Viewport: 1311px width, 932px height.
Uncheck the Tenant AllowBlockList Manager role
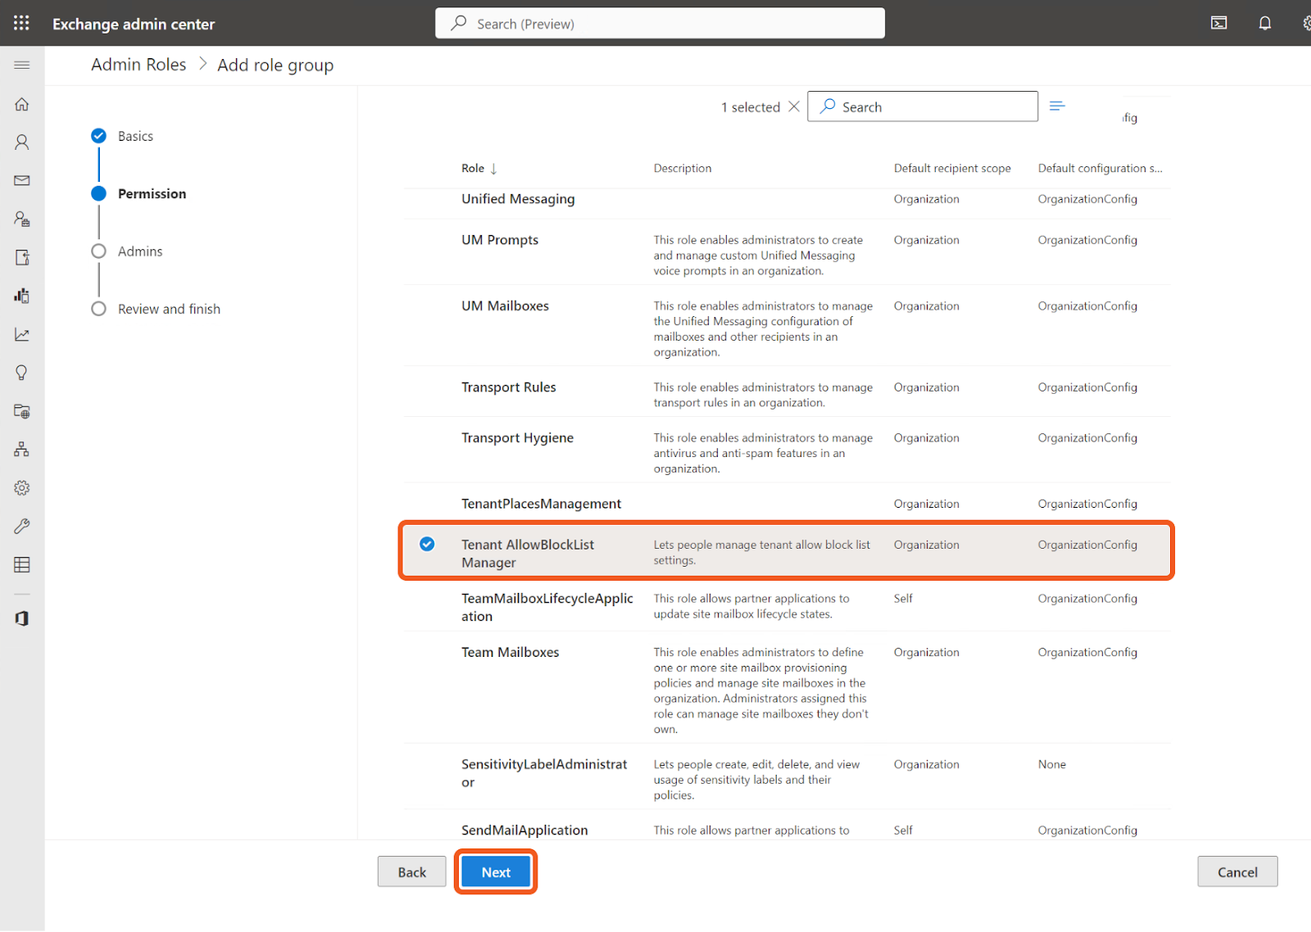426,544
